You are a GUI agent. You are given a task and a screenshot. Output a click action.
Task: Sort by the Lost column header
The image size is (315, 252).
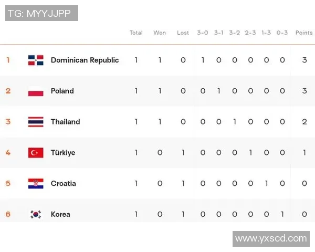[x=183, y=33]
